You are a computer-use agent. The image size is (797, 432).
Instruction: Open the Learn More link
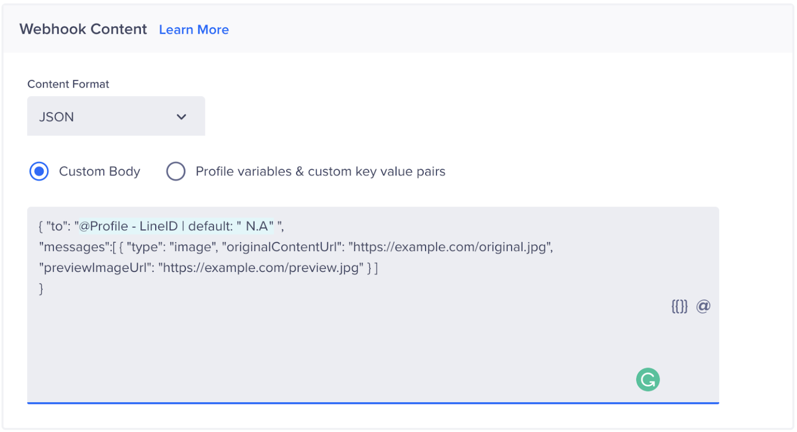tap(194, 30)
